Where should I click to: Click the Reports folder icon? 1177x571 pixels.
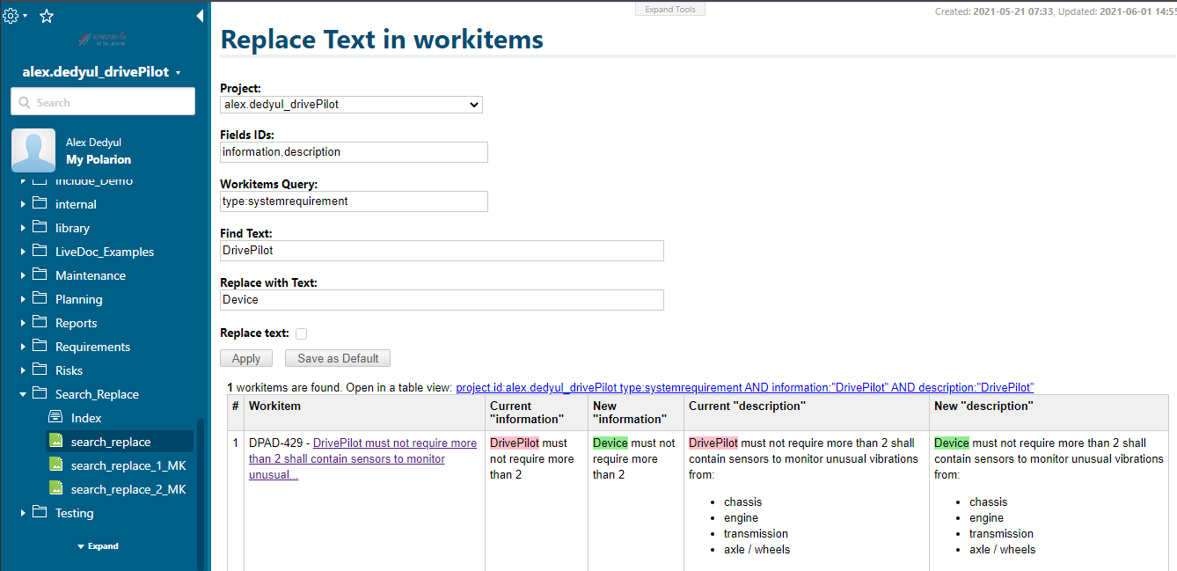coord(39,322)
